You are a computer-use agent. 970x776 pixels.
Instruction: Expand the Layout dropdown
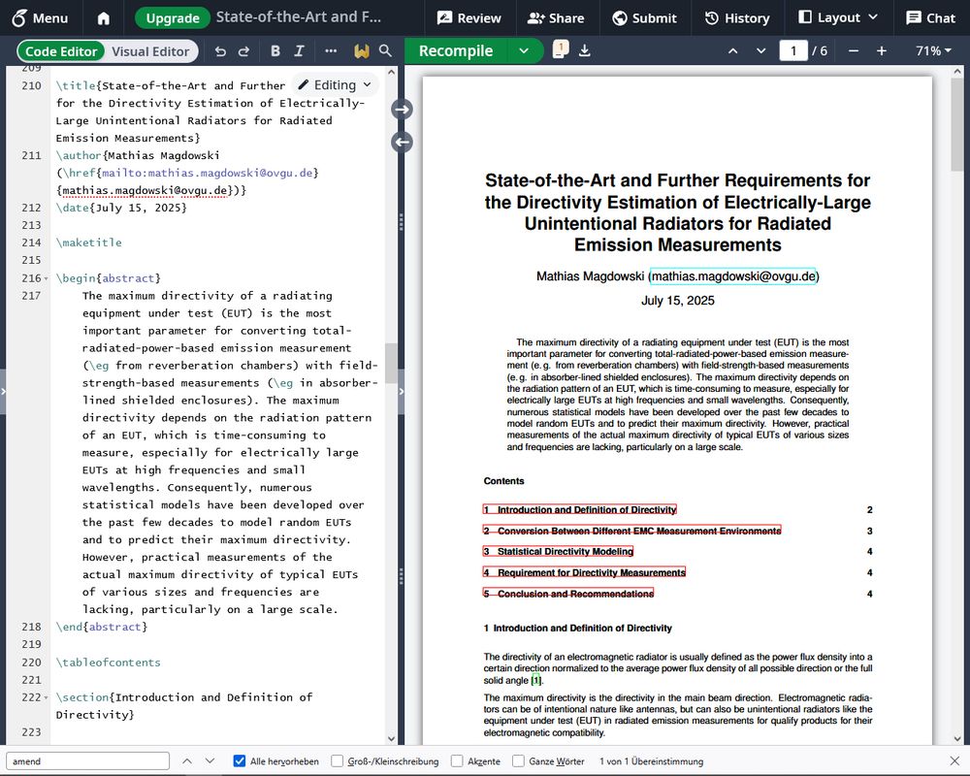pyautogui.click(x=838, y=18)
